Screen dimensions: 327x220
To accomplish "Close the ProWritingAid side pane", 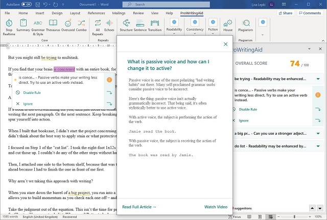I will 320,49.
